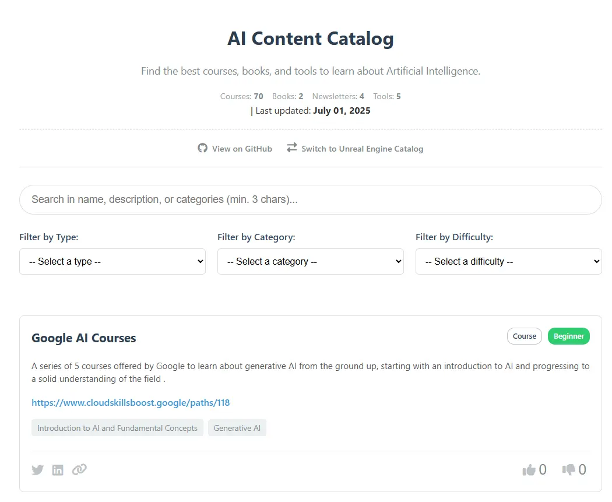612x502 pixels.
Task: Open the Filter by Category dropdown
Action: tap(311, 262)
